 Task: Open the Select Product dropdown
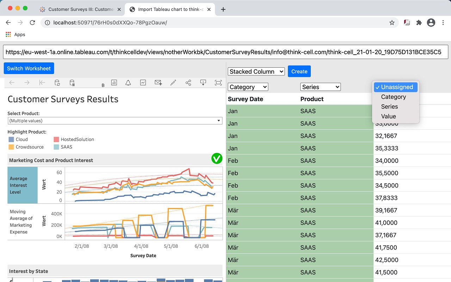[115, 121]
